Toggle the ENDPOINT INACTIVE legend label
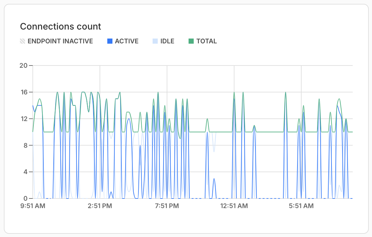Screen dimensions: 372x237 [60, 41]
